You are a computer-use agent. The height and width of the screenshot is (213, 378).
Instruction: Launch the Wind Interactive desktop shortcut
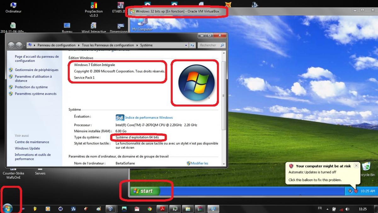(94, 28)
